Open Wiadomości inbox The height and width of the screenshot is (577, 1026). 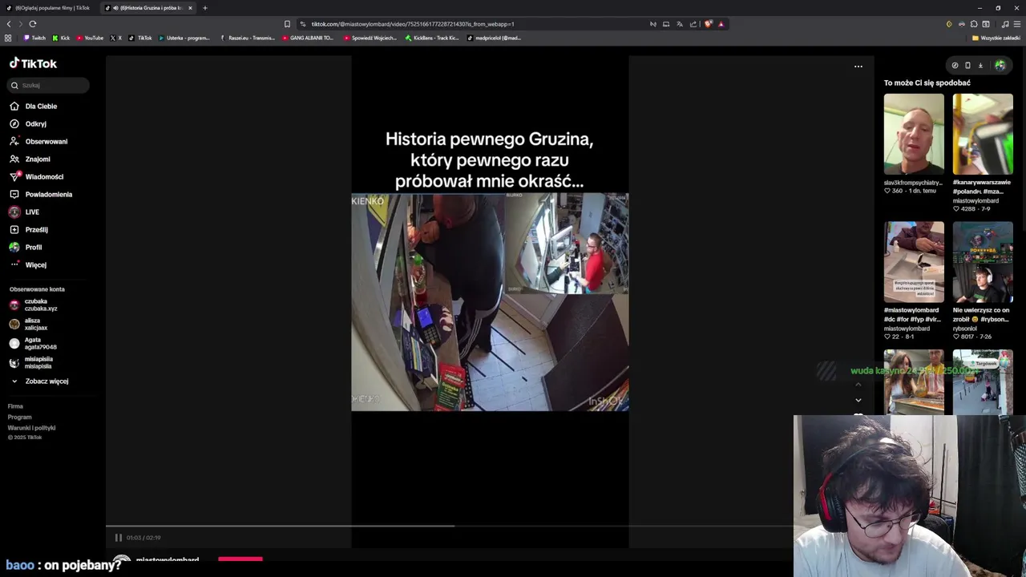tap(44, 176)
